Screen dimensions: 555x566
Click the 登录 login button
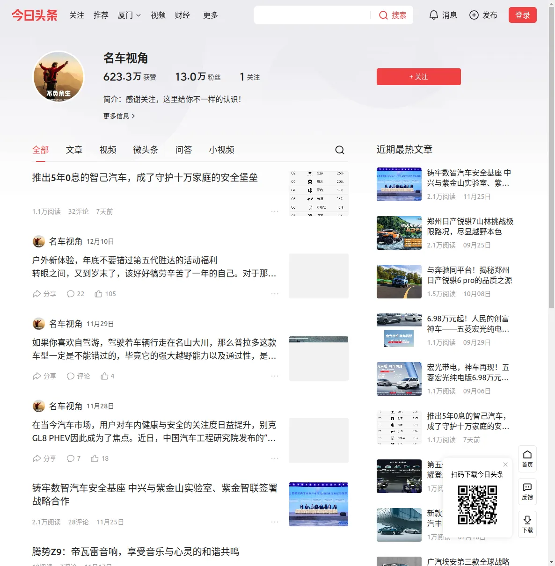[522, 15]
